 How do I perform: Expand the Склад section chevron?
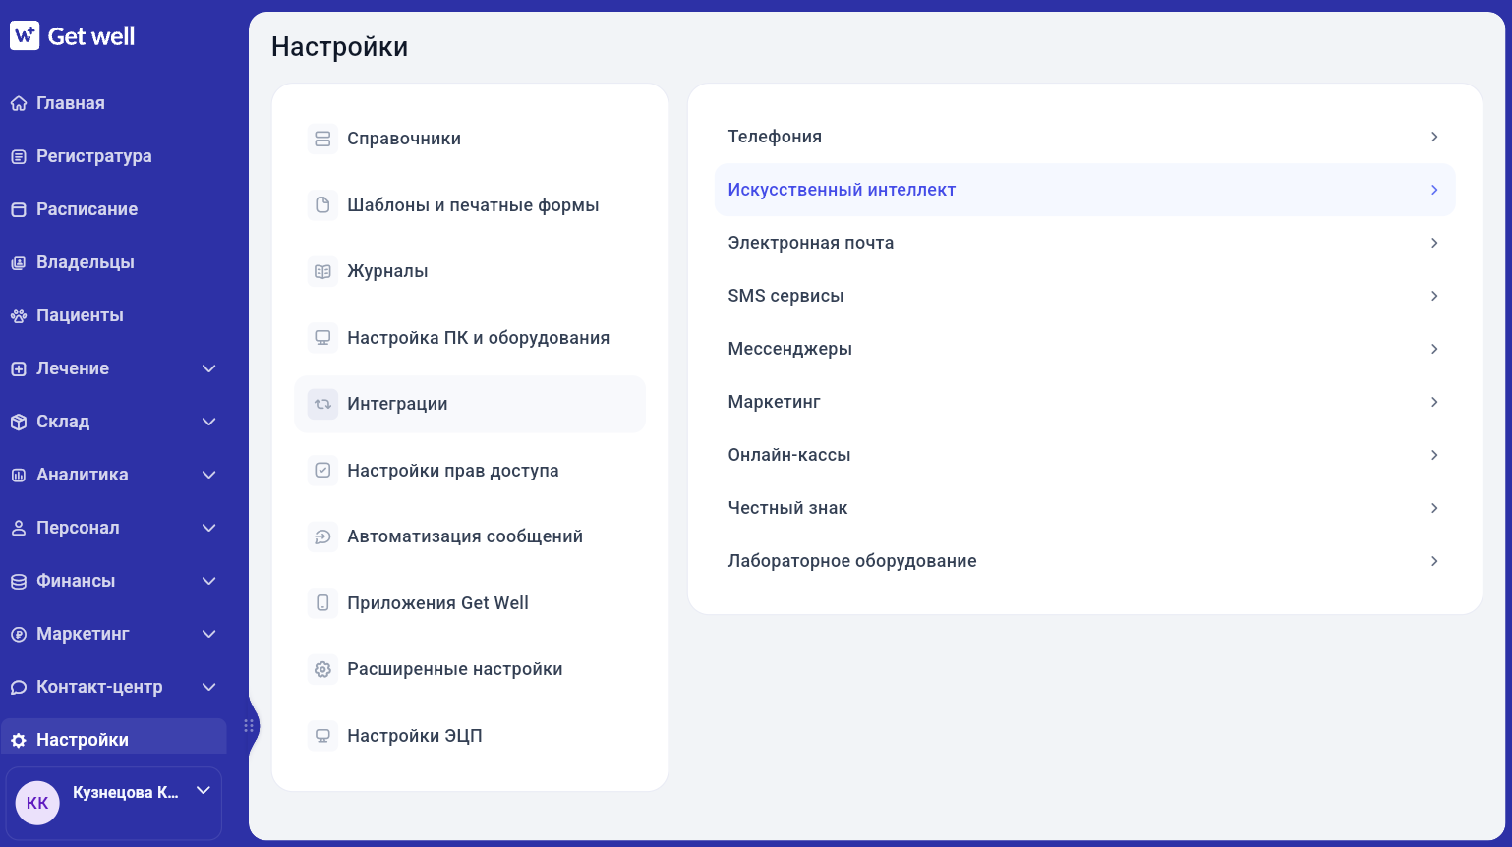pos(208,422)
